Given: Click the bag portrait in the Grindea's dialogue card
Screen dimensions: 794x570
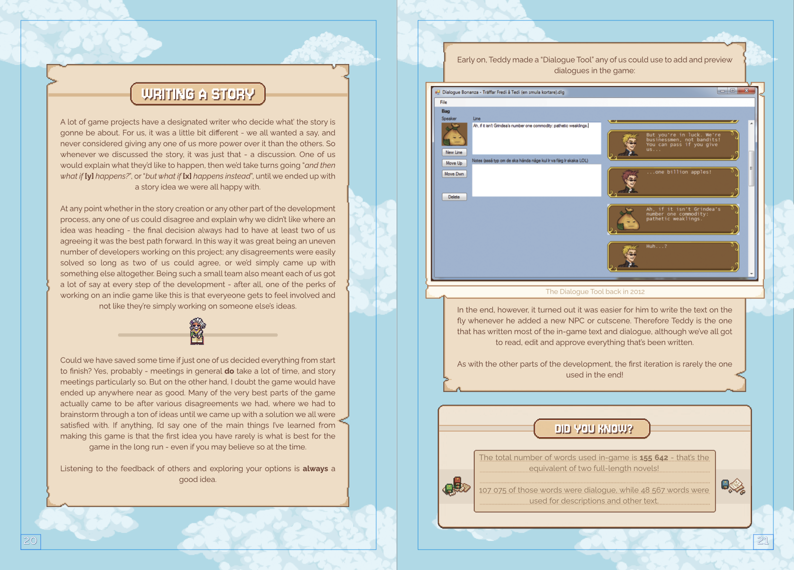Looking at the screenshot, I should coord(627,219).
